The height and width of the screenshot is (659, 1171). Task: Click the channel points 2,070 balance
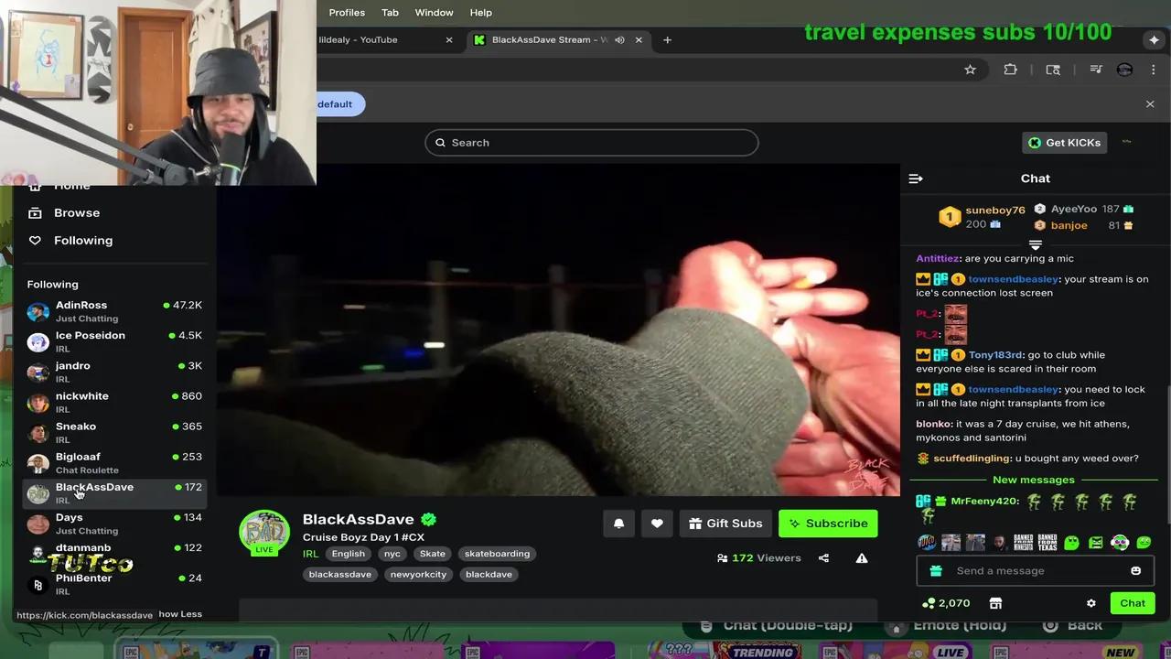pyautogui.click(x=947, y=603)
